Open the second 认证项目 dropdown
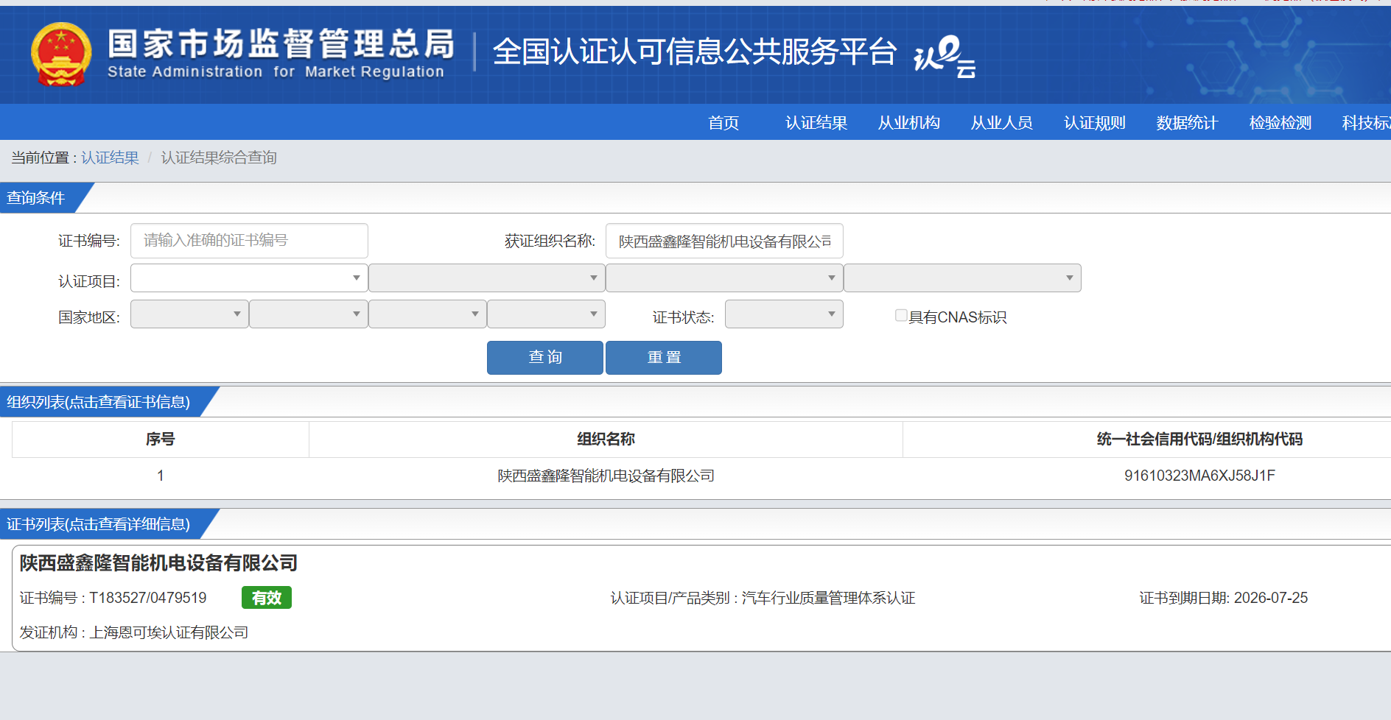Viewport: 1391px width, 720px height. coord(487,278)
